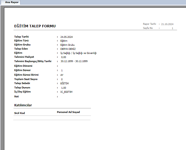This screenshot has width=186, height=150.
Task: Click the Sicil Kod column header
Action: coord(20,113)
